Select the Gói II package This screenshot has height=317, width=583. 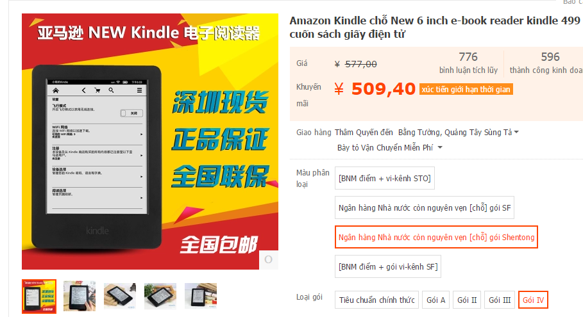point(467,300)
